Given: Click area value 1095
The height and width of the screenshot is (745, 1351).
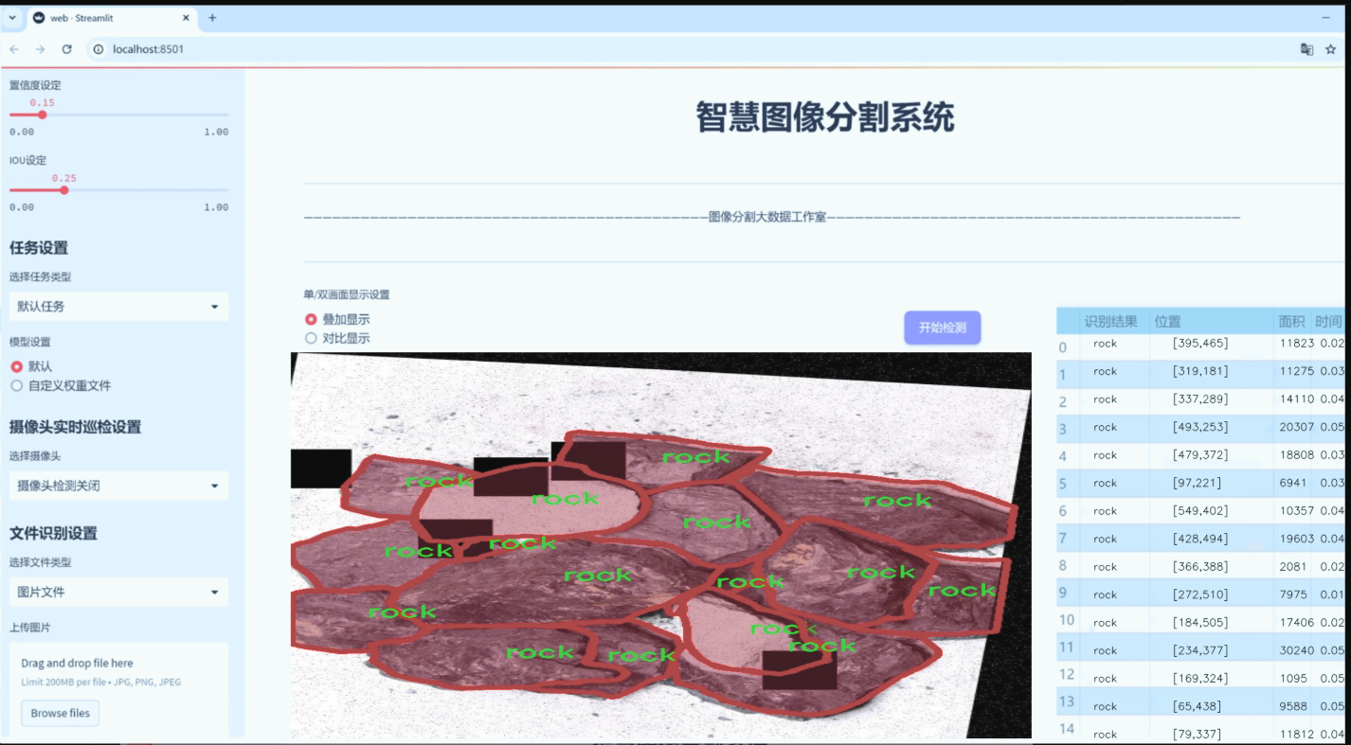Looking at the screenshot, I should (1293, 678).
